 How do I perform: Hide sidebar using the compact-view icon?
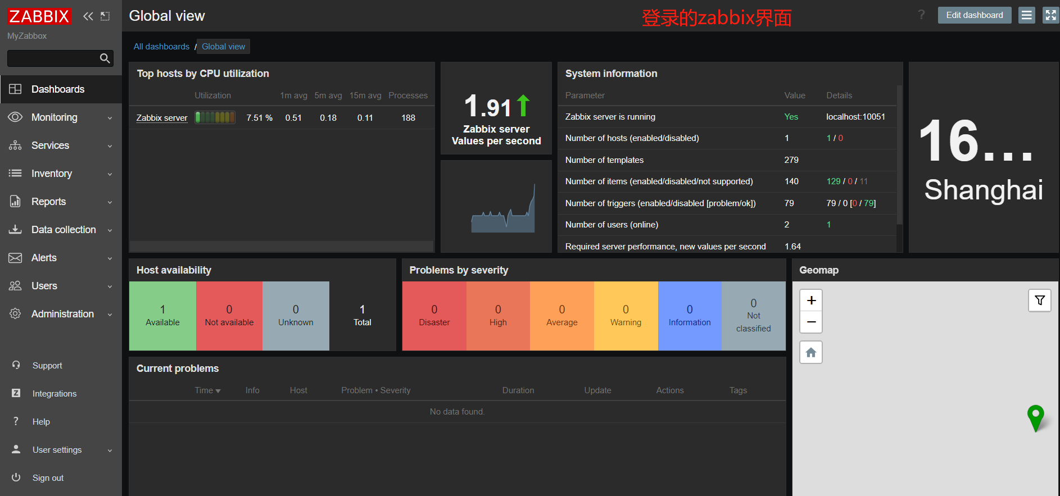click(105, 16)
